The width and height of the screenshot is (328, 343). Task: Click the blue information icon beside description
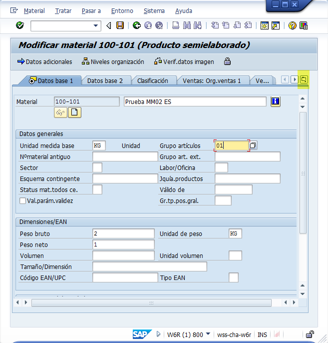(276, 101)
